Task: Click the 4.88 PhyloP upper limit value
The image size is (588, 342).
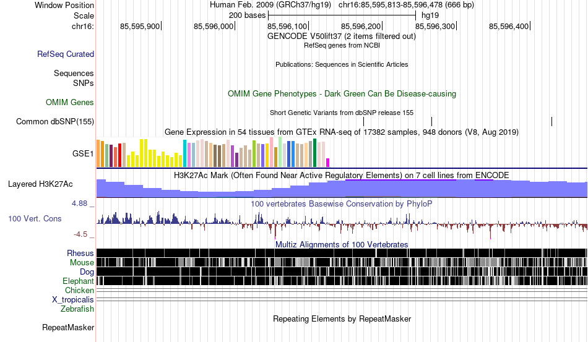Action: 79,203
